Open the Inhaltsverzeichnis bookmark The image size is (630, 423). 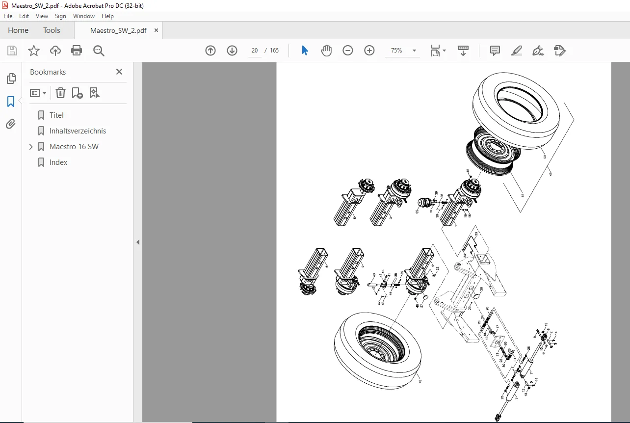point(78,131)
